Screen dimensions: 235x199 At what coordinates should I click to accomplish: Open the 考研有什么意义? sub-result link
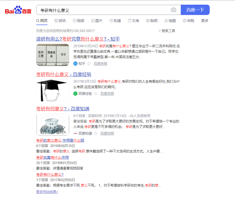50,174
